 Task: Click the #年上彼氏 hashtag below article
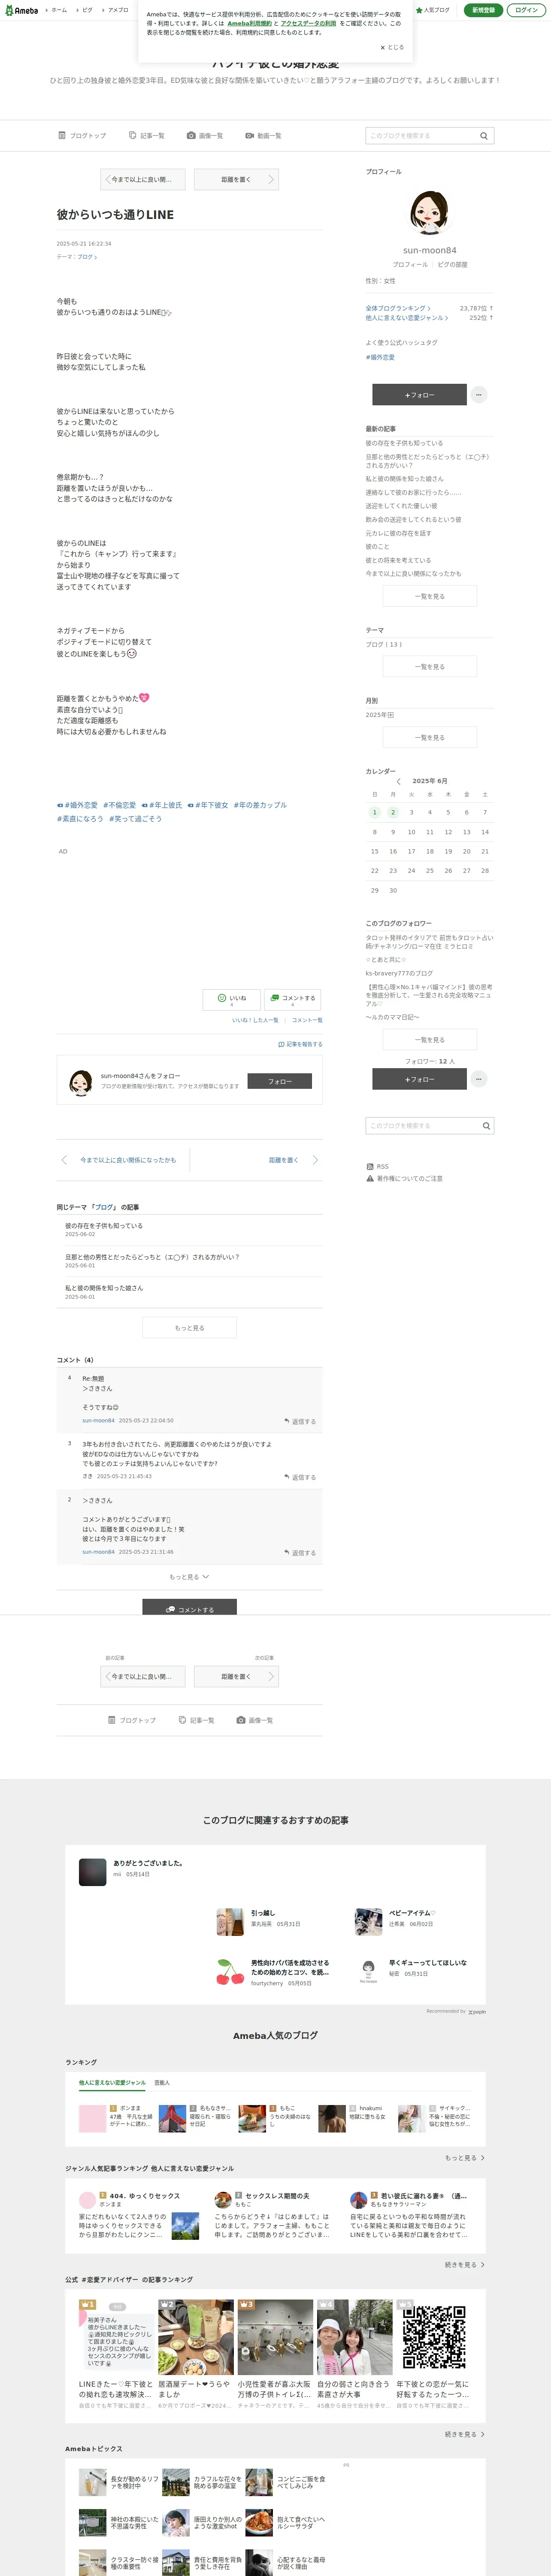click(162, 805)
